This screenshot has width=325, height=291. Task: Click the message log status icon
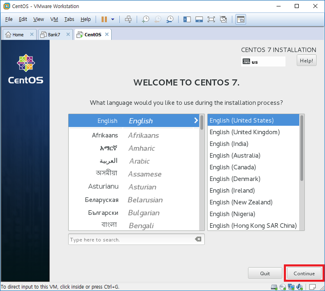313,287
